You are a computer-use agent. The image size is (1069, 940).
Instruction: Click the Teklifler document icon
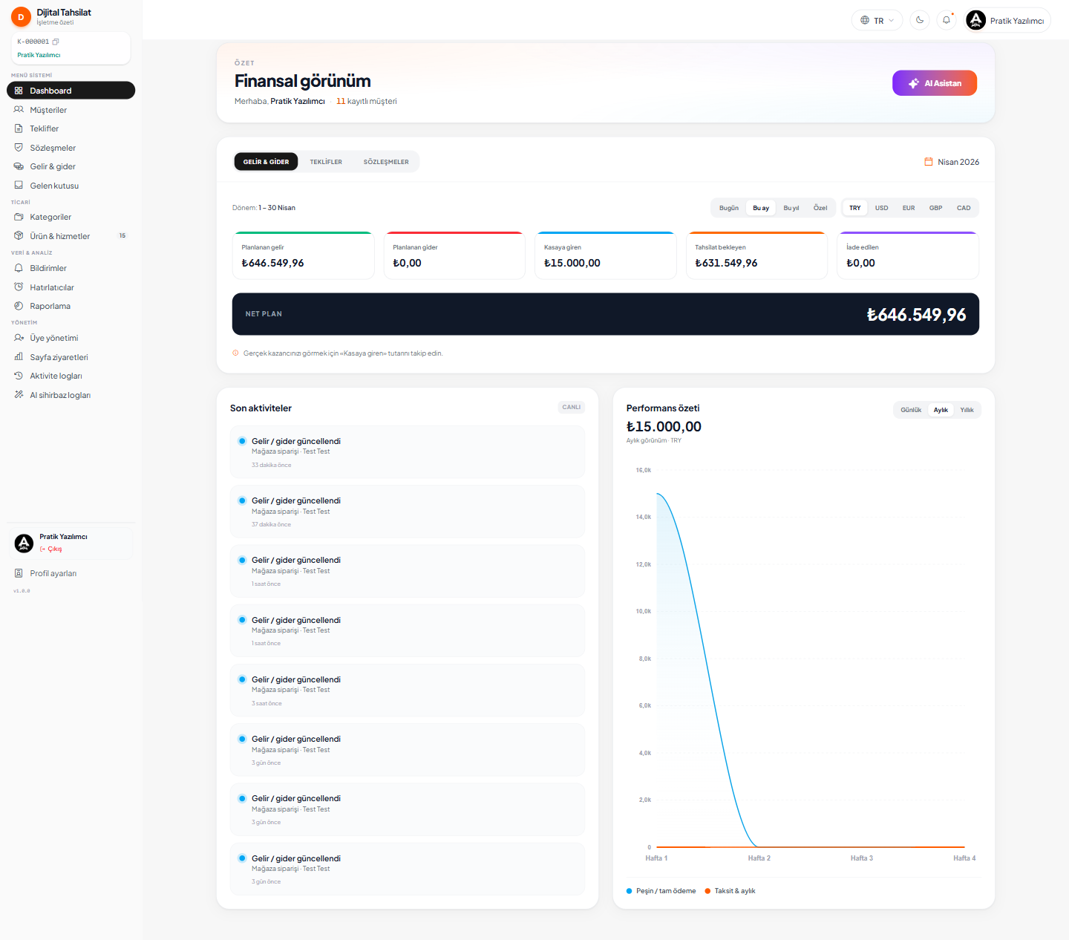[19, 128]
